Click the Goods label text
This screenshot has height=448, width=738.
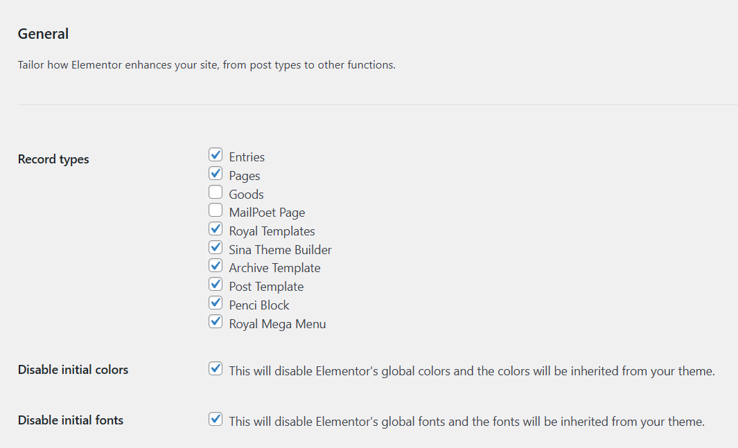[246, 194]
